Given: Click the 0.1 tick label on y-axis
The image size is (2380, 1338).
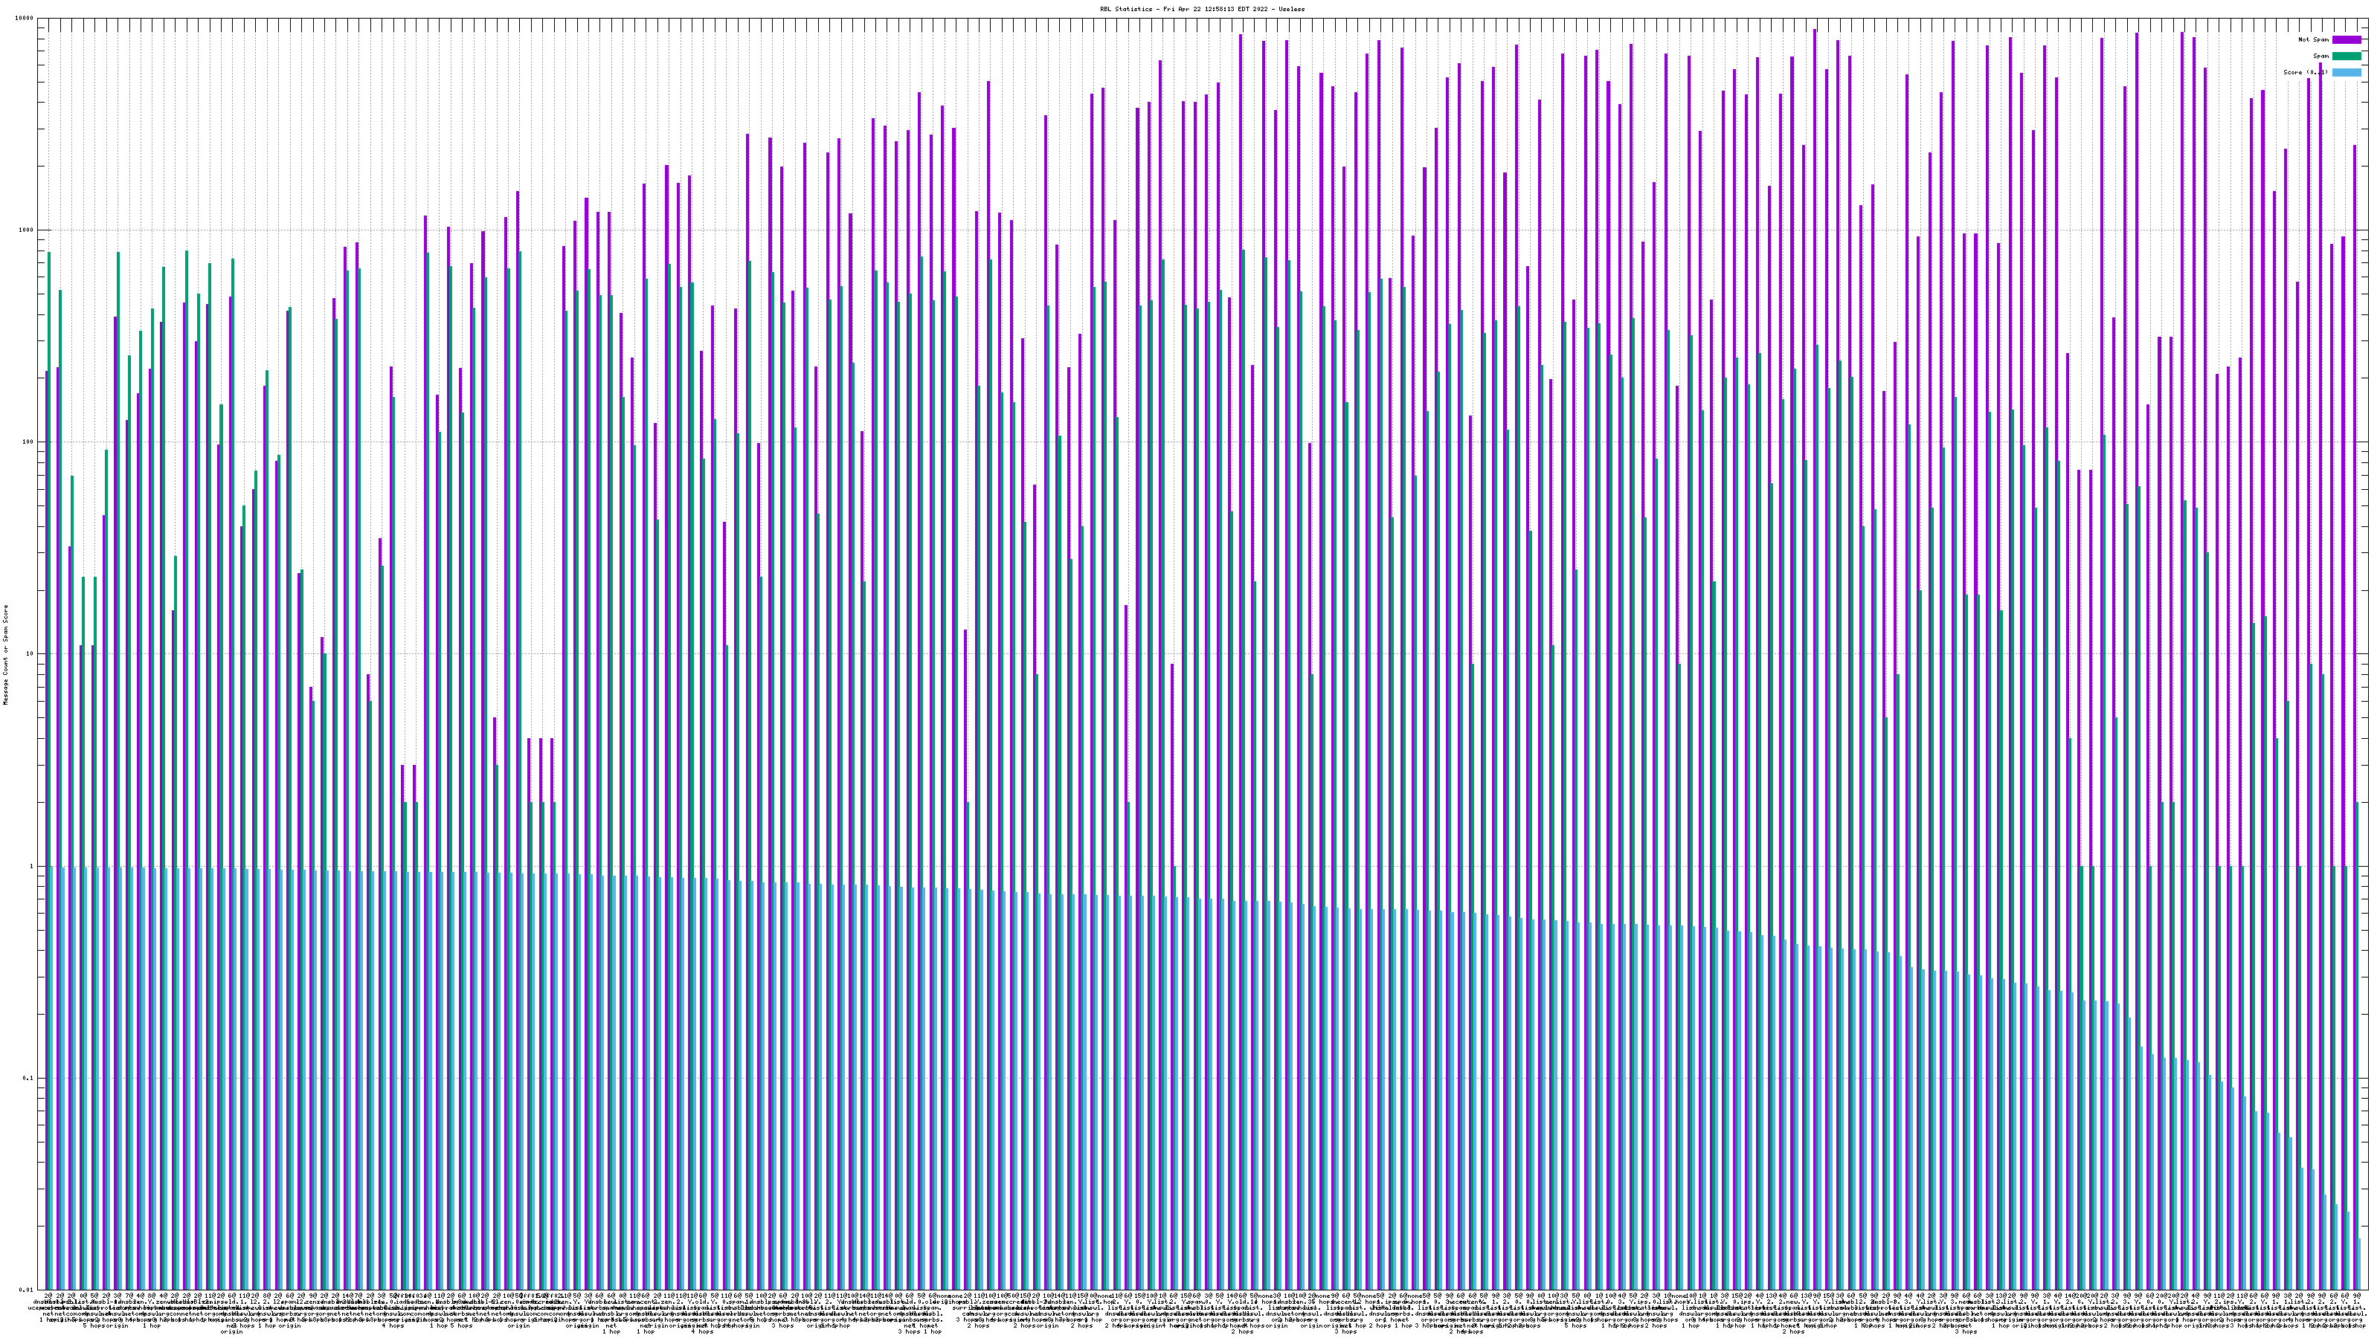Looking at the screenshot, I should (x=29, y=1078).
